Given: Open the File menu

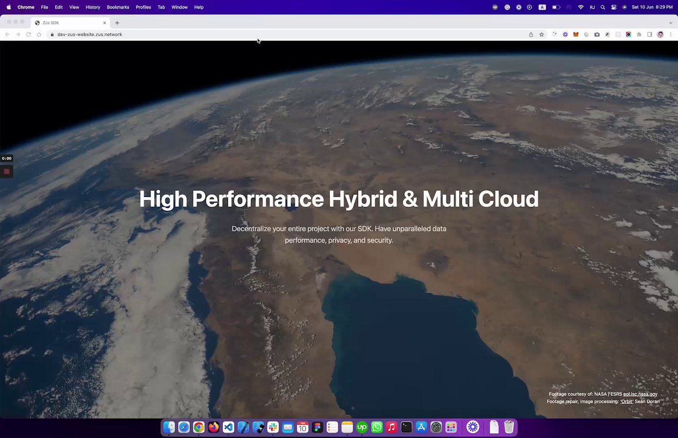Looking at the screenshot, I should [44, 7].
